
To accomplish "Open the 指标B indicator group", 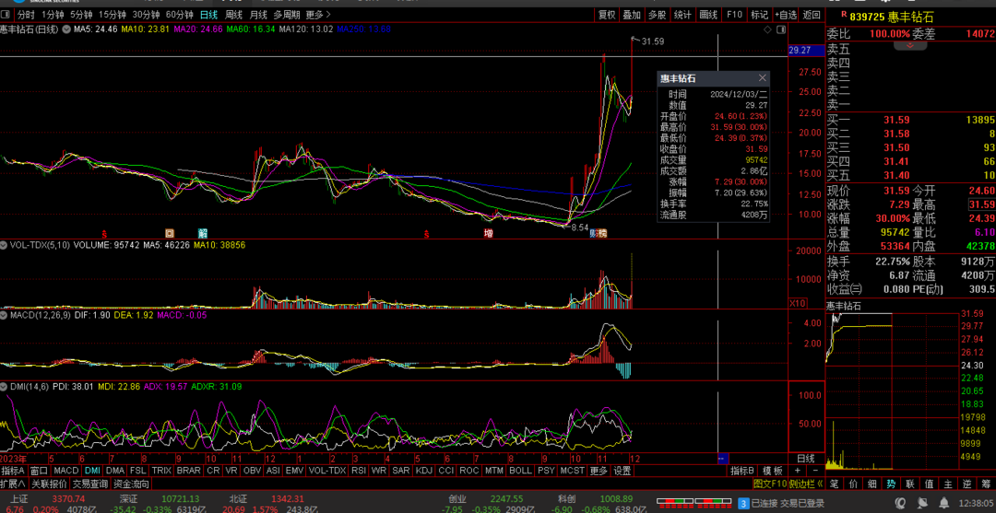I will [742, 471].
